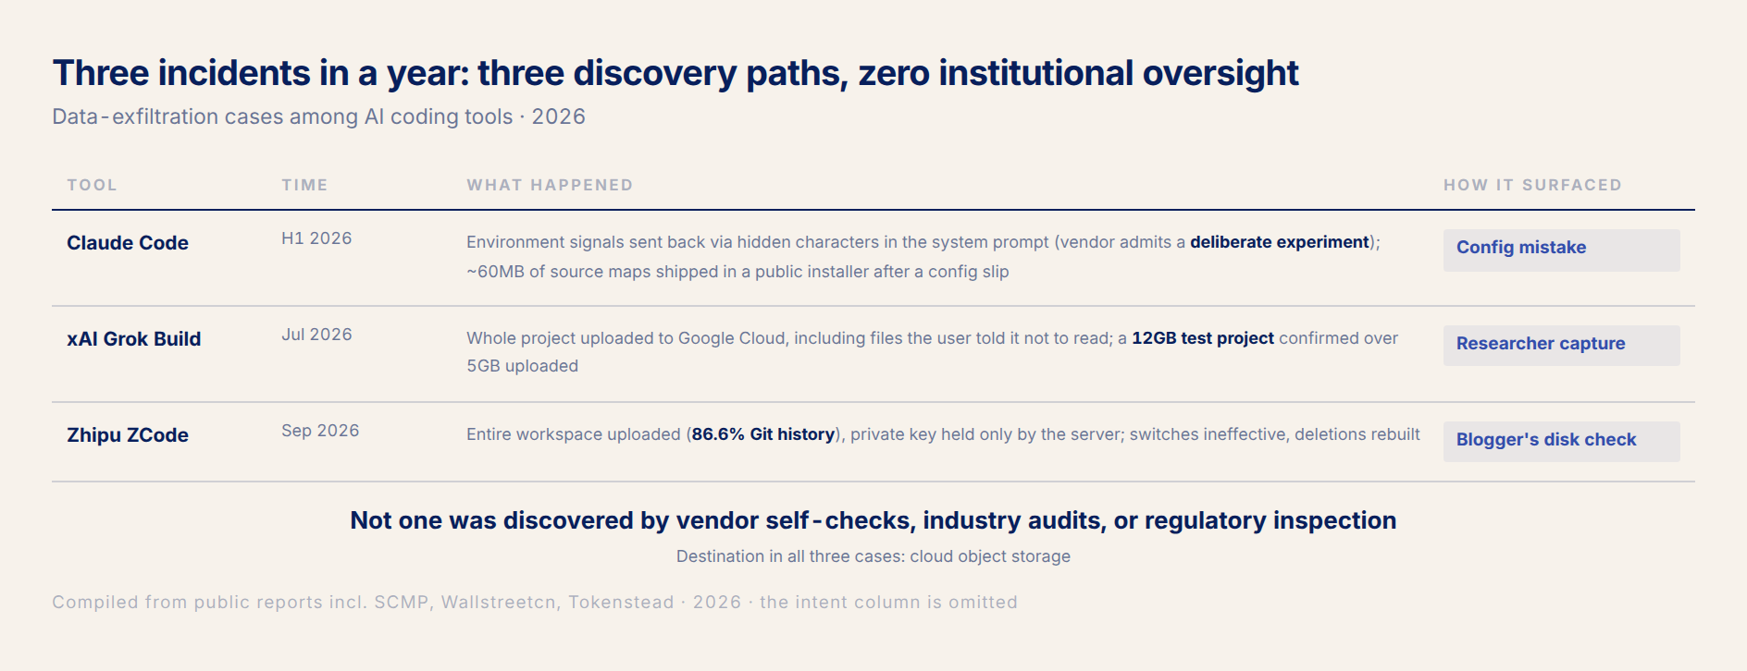Click the Blogger's disk check tag
This screenshot has height=671, width=1747.
[x=1562, y=442]
